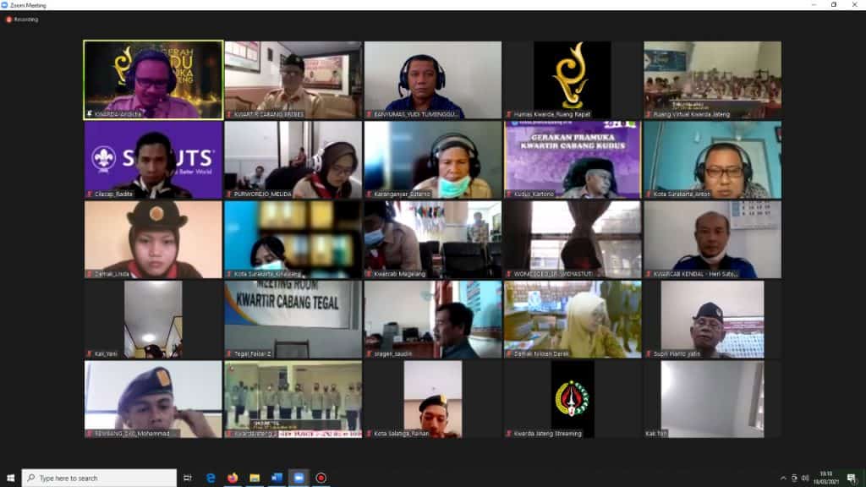866x487 pixels.
Task: Show the taskbar clock calendar
Action: click(826, 479)
